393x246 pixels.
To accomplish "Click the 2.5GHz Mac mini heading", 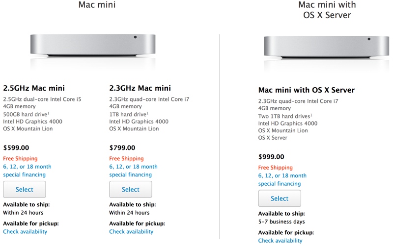I will (34, 88).
